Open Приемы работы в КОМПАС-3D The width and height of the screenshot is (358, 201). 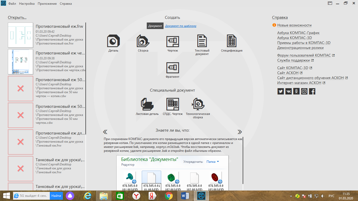(x=304, y=43)
